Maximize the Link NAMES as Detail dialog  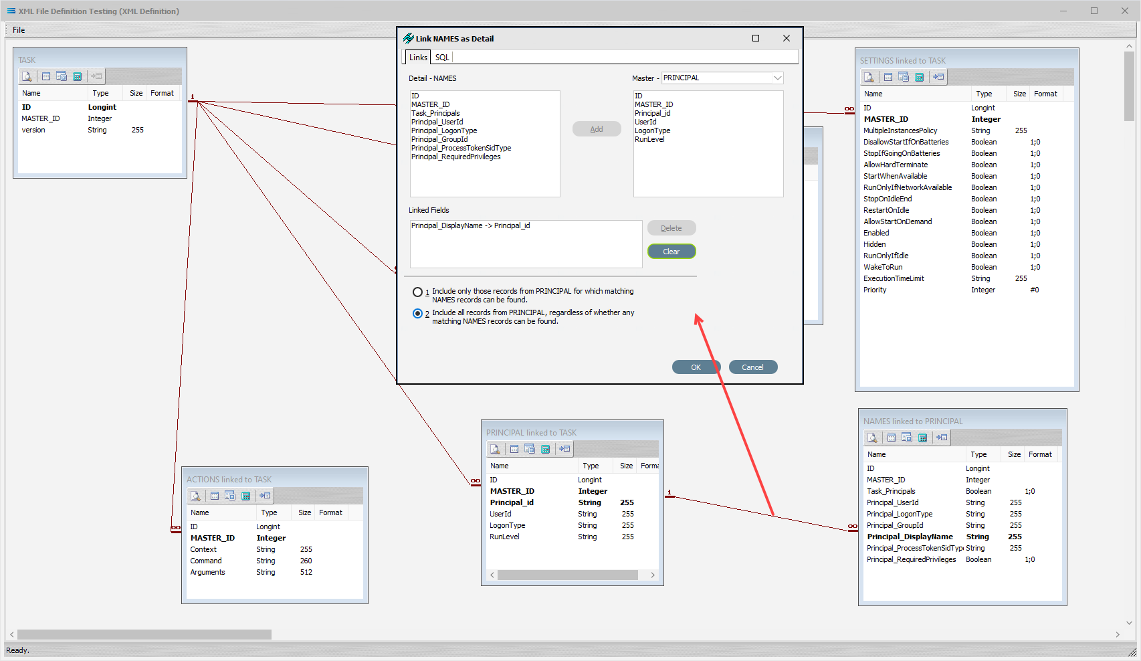click(756, 38)
